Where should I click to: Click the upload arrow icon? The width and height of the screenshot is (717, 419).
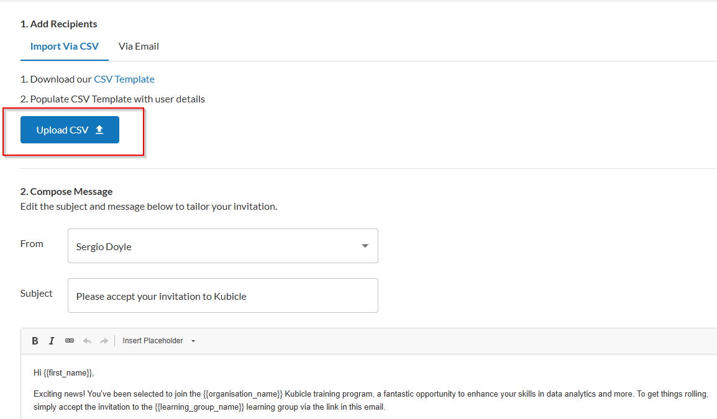[x=99, y=130]
